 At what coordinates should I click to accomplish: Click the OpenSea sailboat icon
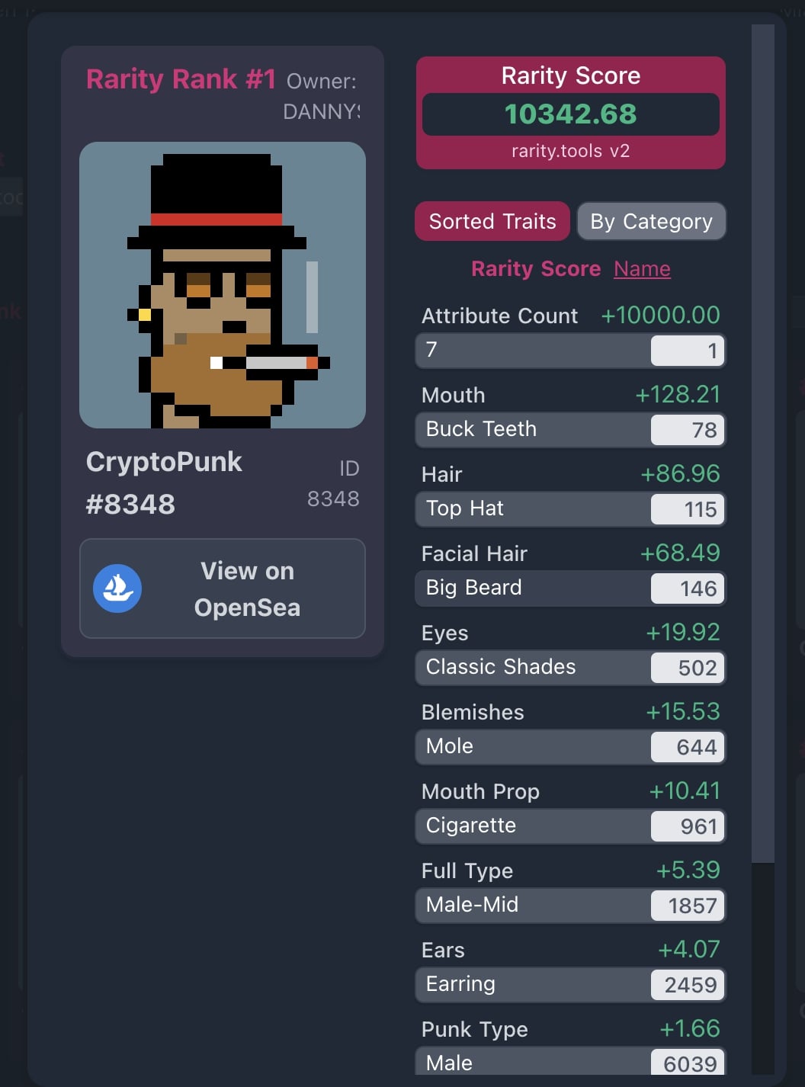(117, 588)
